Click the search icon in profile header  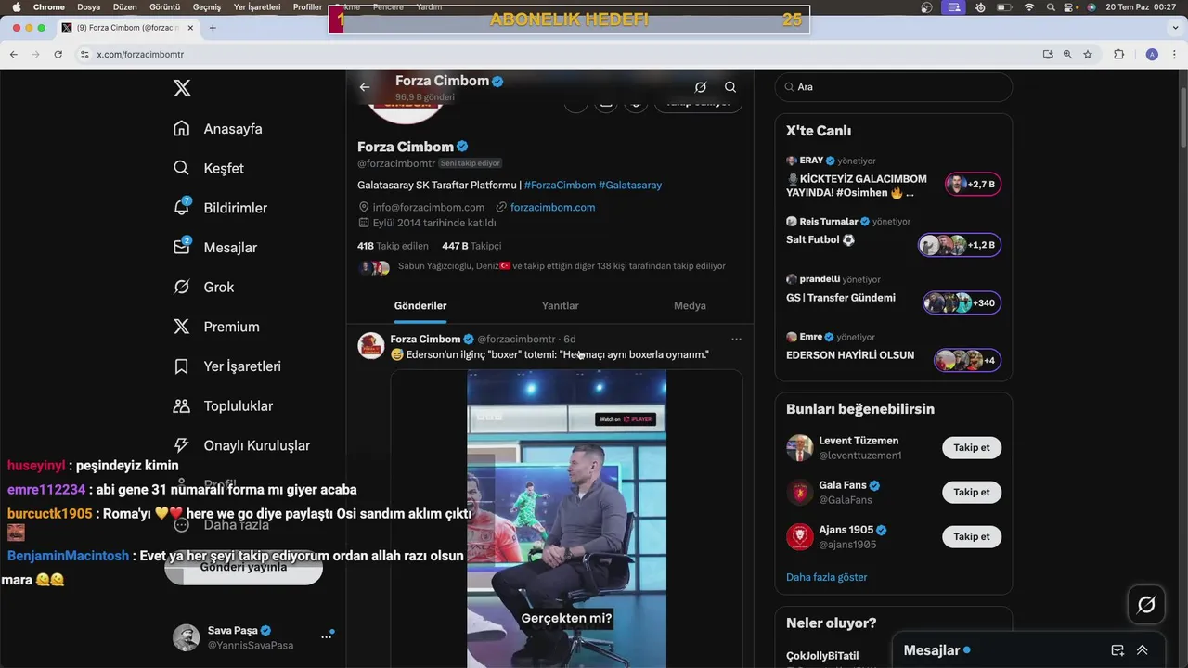point(730,87)
